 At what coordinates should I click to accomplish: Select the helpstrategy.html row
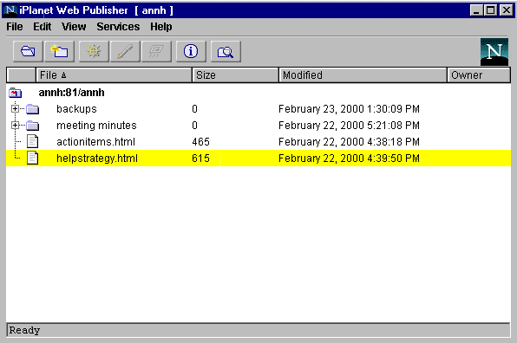[x=258, y=159]
